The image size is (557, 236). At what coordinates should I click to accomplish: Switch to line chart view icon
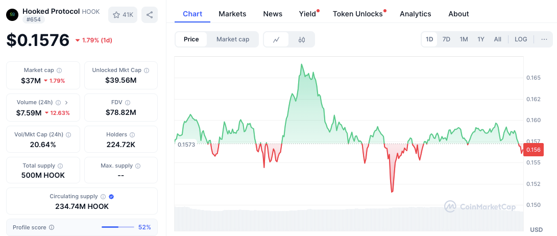(276, 39)
